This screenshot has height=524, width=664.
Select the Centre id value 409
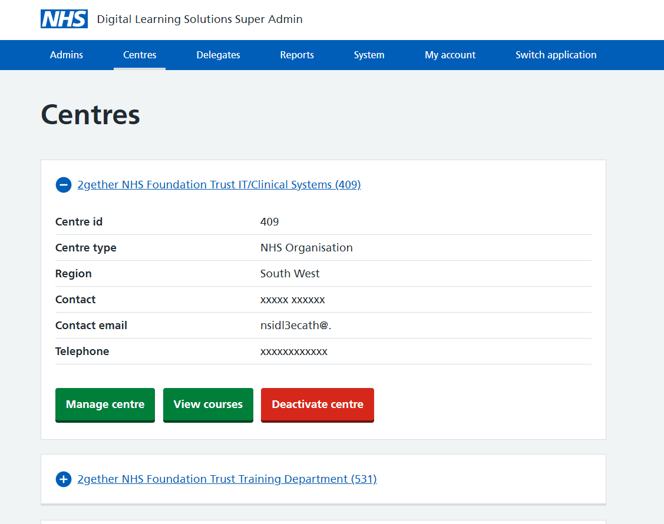click(x=269, y=222)
